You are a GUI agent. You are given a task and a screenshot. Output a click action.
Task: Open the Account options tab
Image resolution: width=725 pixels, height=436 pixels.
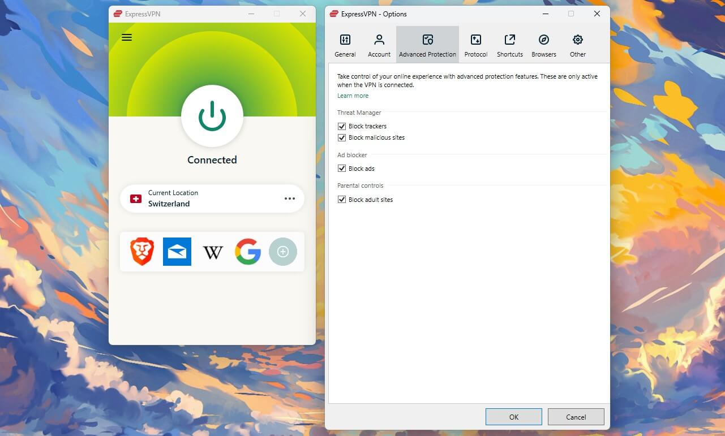click(379, 45)
